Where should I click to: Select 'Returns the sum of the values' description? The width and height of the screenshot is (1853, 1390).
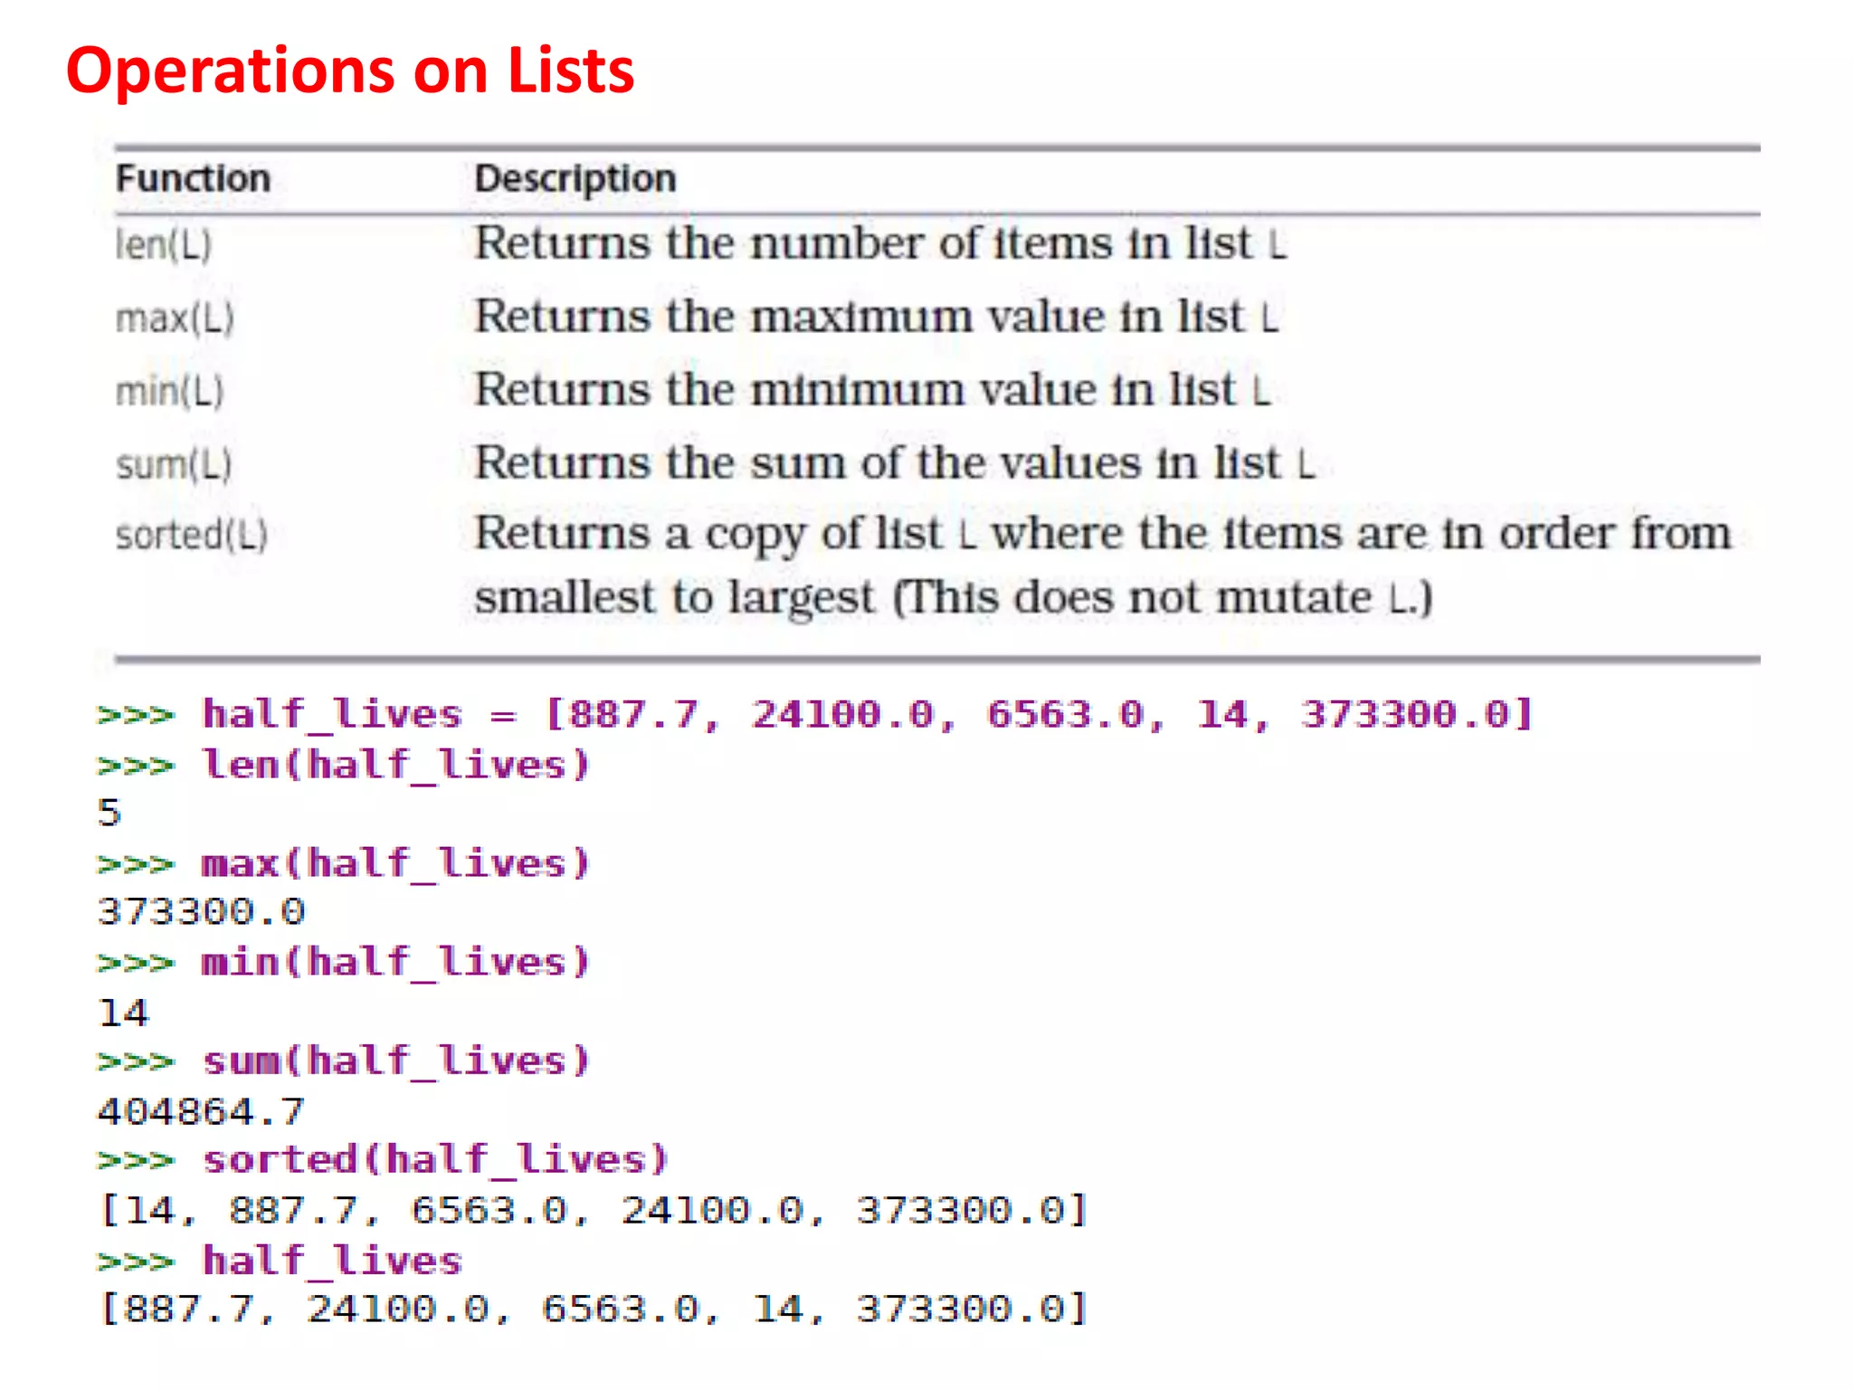tap(895, 462)
